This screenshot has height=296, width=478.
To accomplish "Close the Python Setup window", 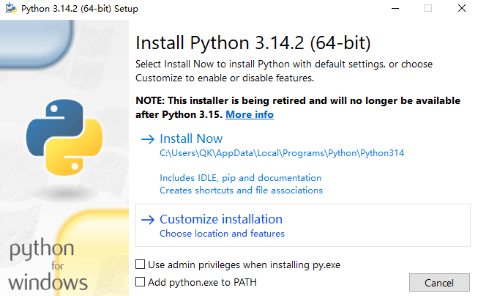I will pyautogui.click(x=462, y=8).
